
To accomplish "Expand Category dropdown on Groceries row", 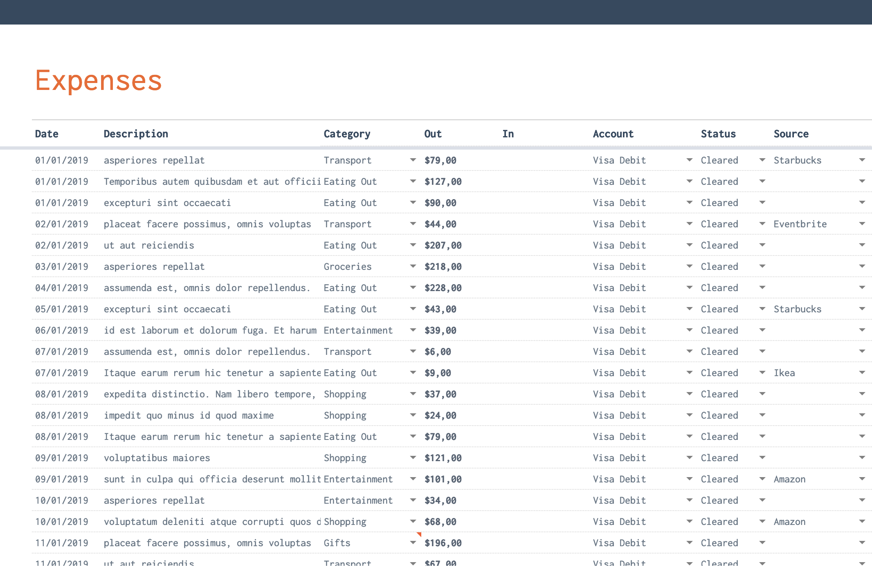I will coord(413,267).
